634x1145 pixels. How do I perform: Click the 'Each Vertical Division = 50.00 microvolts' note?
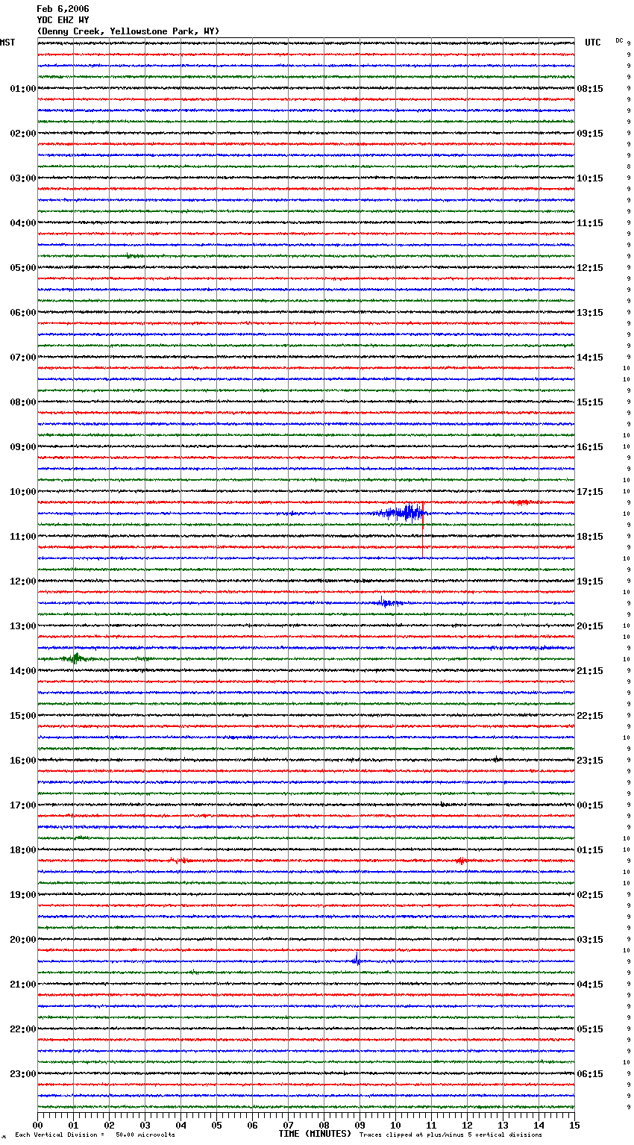pyautogui.click(x=95, y=1135)
